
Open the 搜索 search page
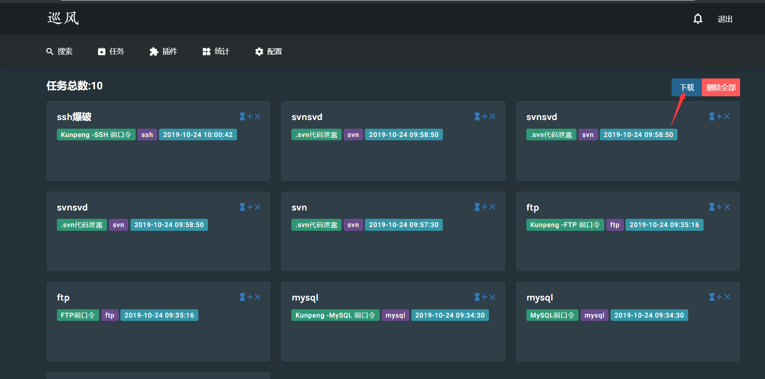click(x=59, y=51)
